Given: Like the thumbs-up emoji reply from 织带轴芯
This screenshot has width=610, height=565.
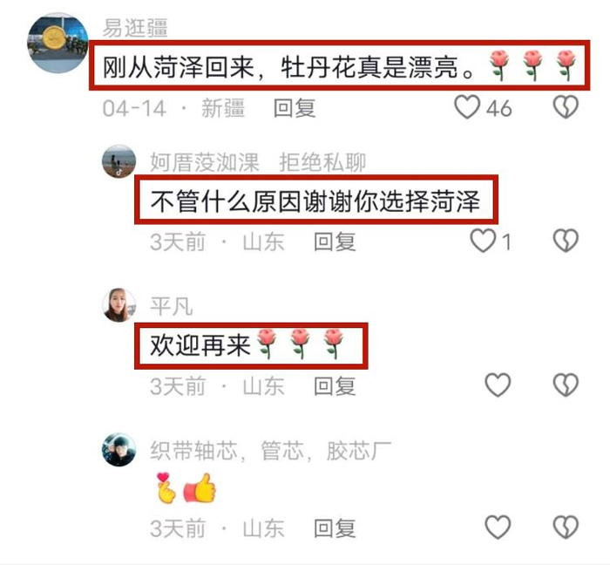Looking at the screenshot, I should pos(498,528).
